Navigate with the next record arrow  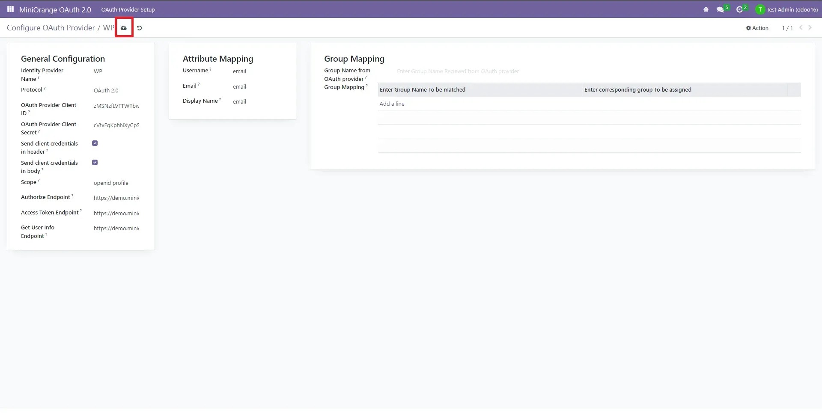click(x=810, y=27)
